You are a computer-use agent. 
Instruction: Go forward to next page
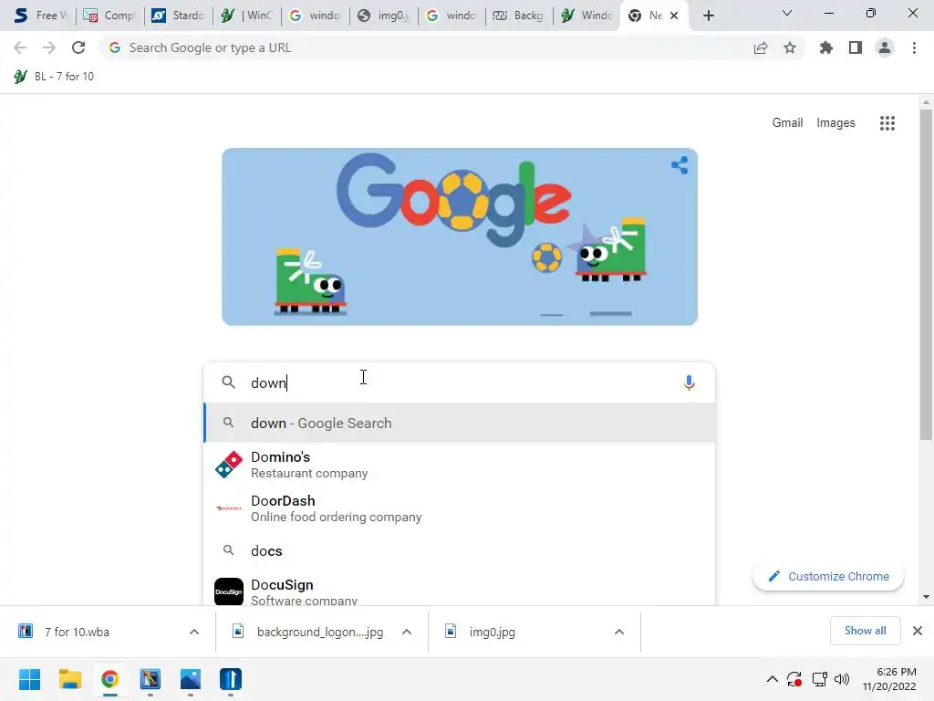point(49,47)
